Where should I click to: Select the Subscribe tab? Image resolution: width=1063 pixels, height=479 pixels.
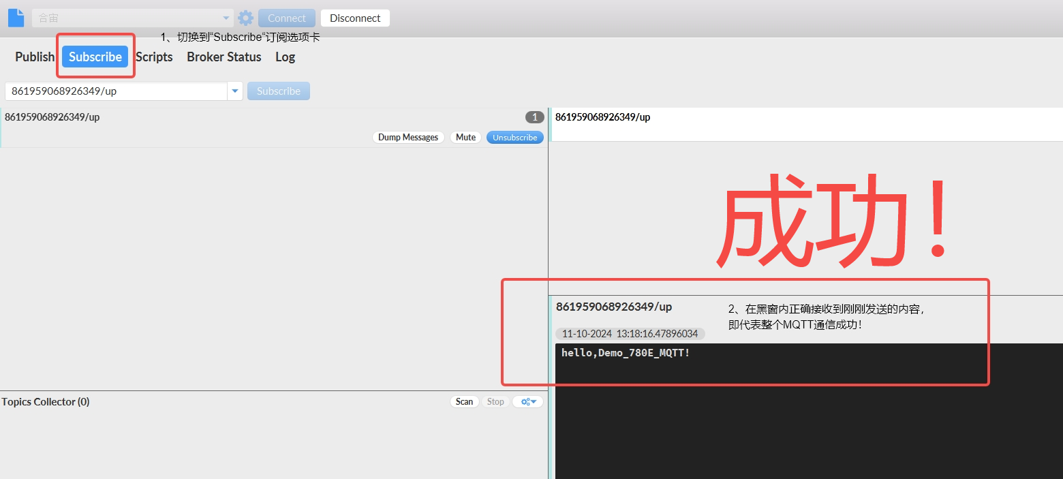coord(95,57)
